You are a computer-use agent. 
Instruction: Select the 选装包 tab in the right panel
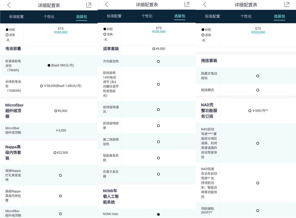tap(279, 16)
